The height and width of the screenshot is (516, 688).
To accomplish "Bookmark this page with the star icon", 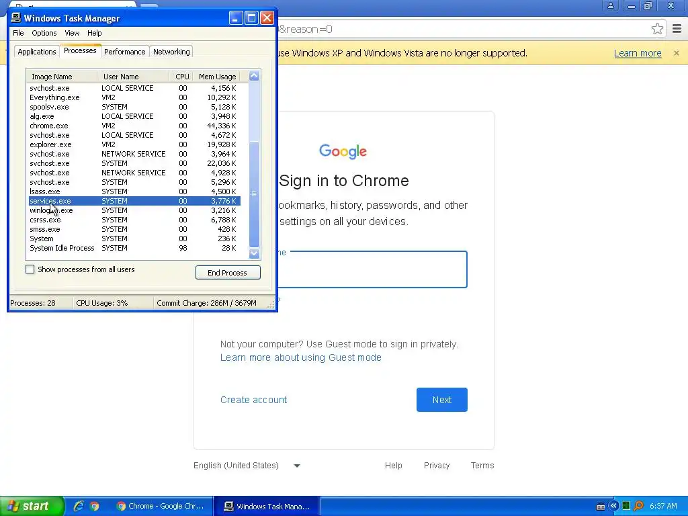I will pos(657,29).
